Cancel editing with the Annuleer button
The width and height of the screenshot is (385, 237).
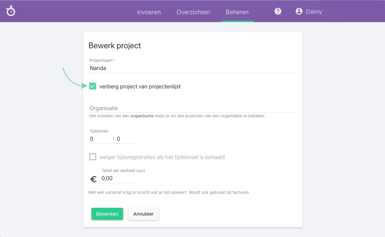tap(143, 214)
